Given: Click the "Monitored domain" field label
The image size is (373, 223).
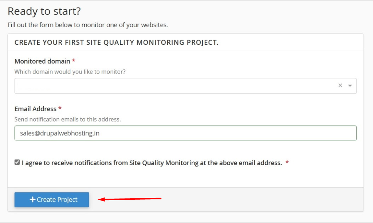Looking at the screenshot, I should click(42, 61).
